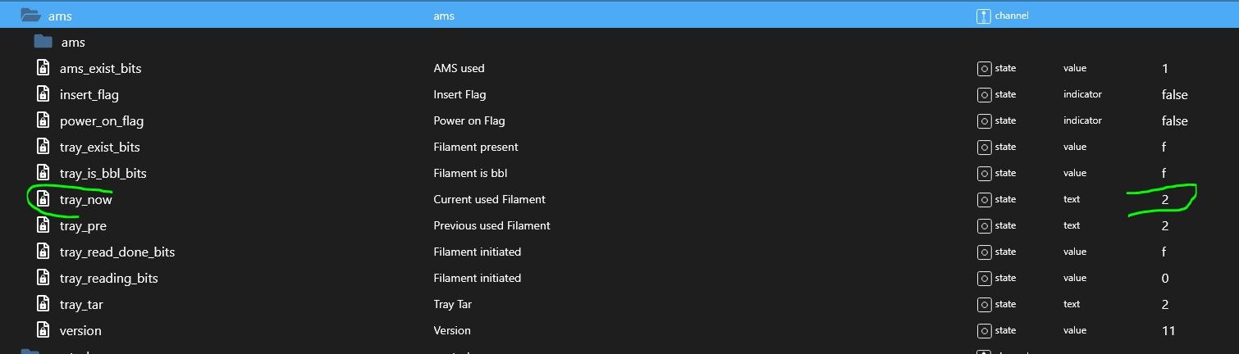Click the power_on_flag file icon

coord(43,120)
